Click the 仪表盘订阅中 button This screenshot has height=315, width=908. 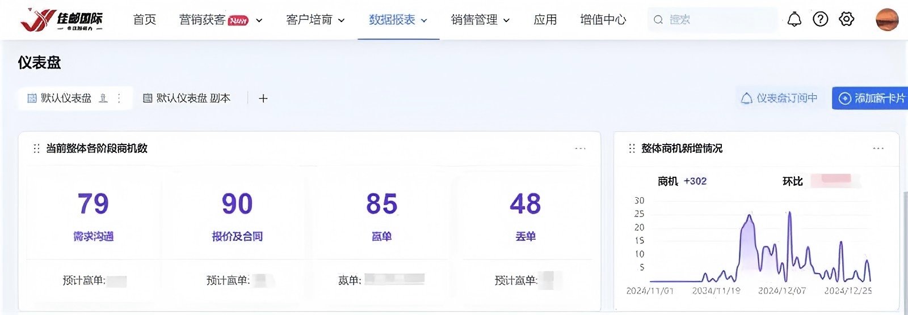pyautogui.click(x=779, y=98)
